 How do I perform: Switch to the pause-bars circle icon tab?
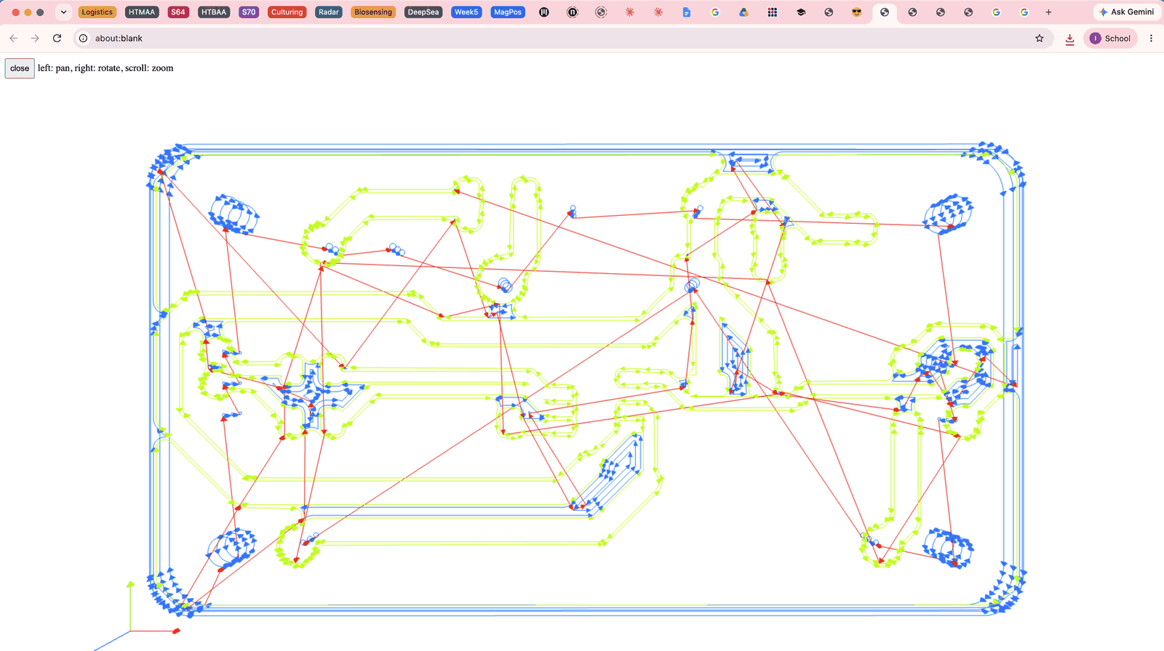click(x=544, y=12)
